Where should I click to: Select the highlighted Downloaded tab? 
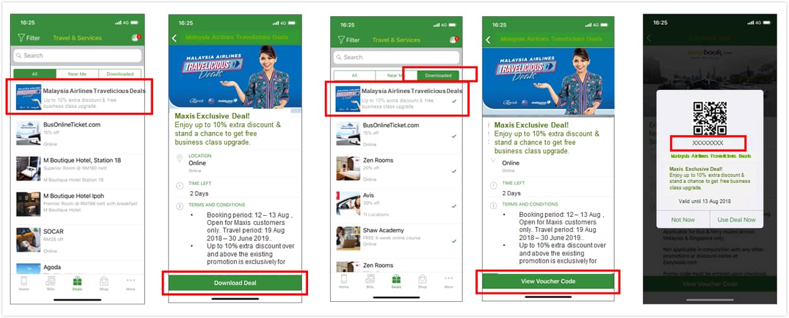point(438,76)
